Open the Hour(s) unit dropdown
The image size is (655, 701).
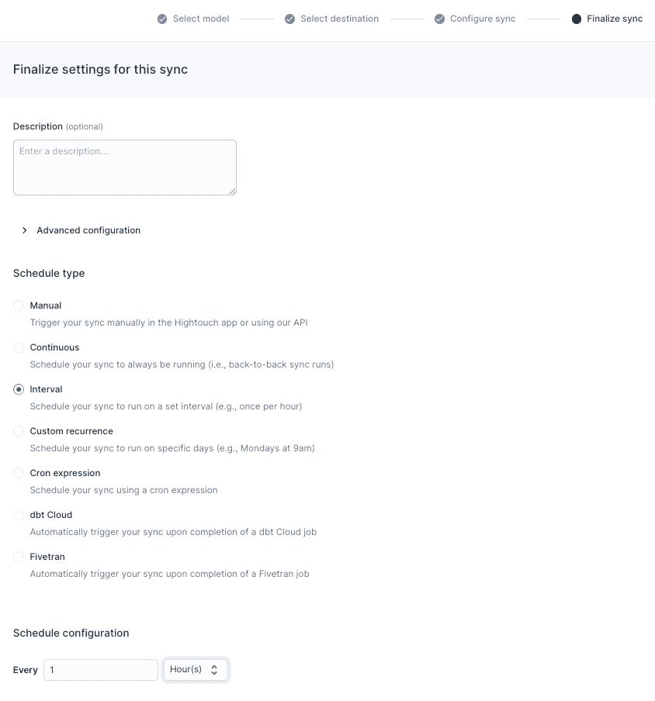196,669
